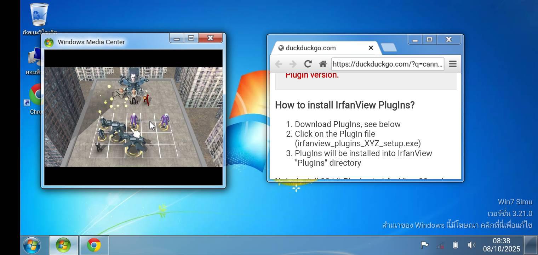Select the Chrome taskbar button
Screen dimensions: 538x255
(94, 245)
